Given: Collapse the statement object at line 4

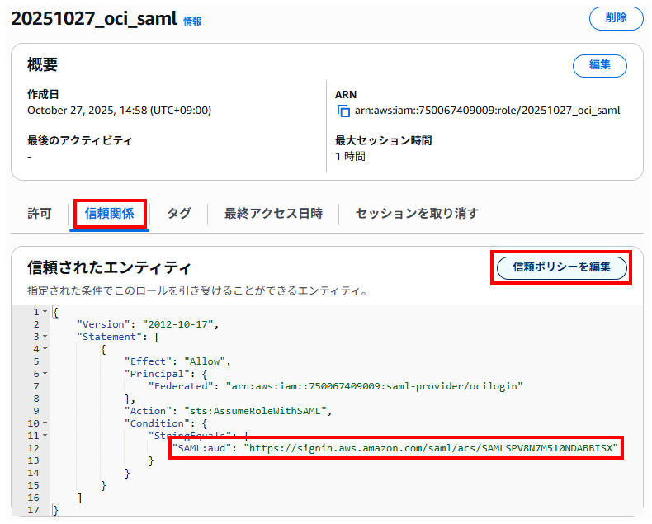Looking at the screenshot, I should (45, 349).
